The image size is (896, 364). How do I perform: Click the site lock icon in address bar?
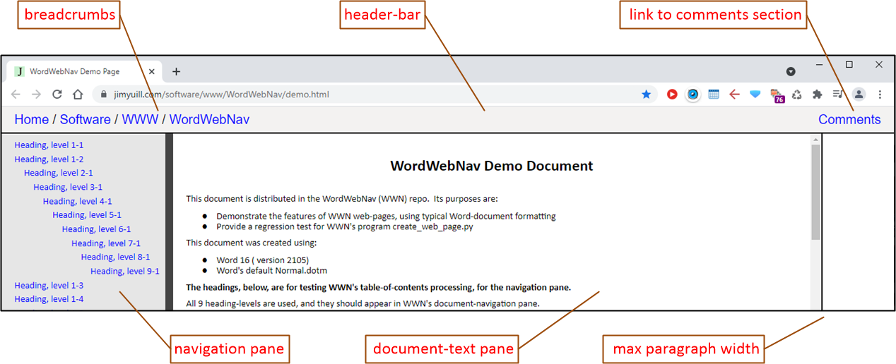point(103,95)
